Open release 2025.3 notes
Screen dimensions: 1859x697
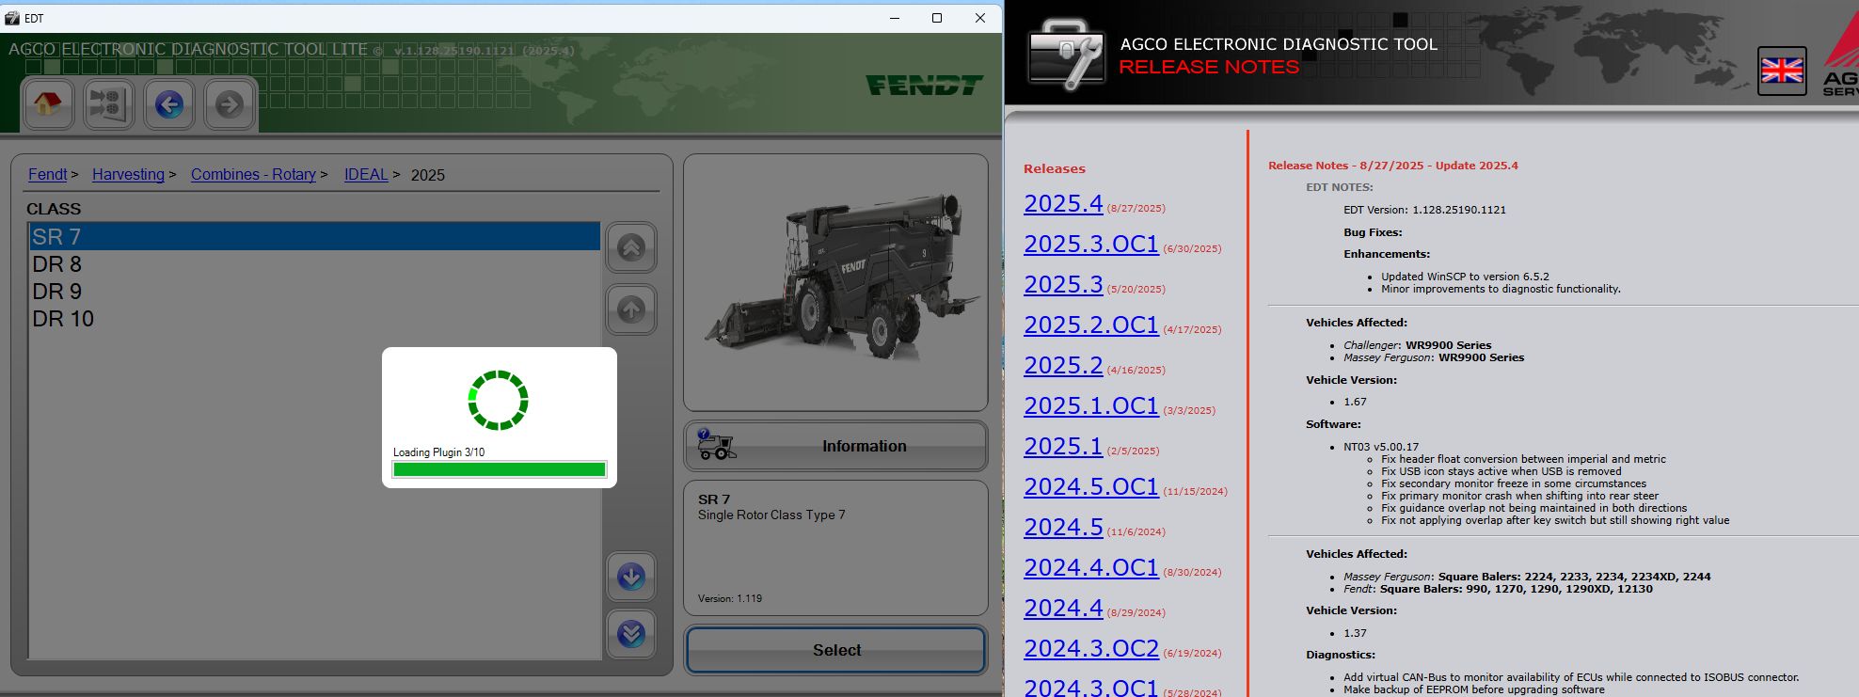1063,285
